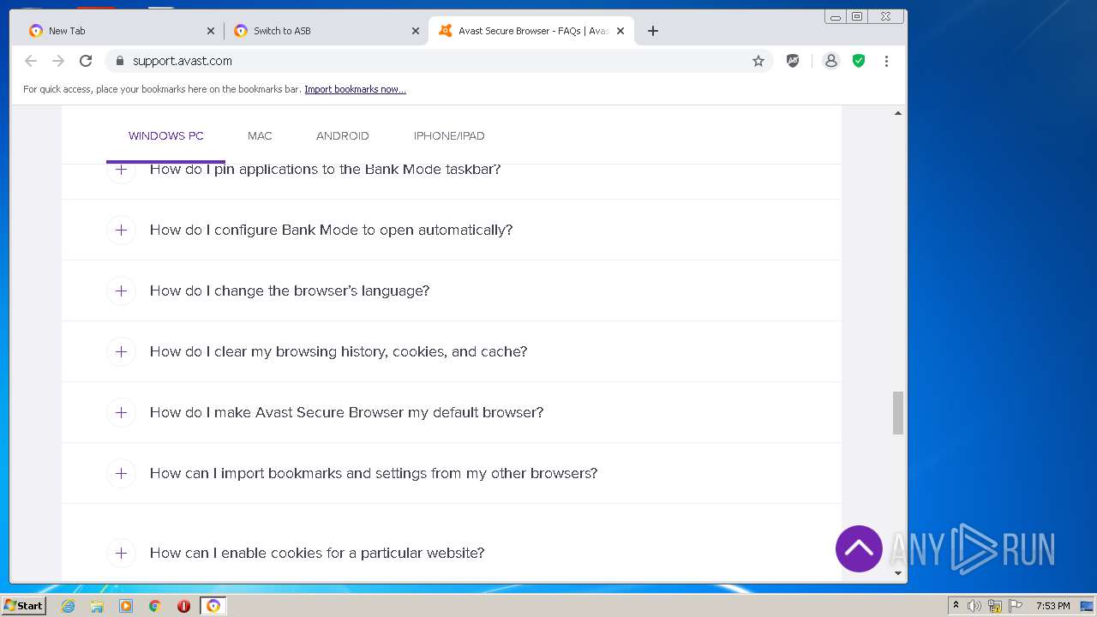Expand 'clear my browsing history, cookies, and cache'
The height and width of the screenshot is (617, 1097).
(x=121, y=351)
